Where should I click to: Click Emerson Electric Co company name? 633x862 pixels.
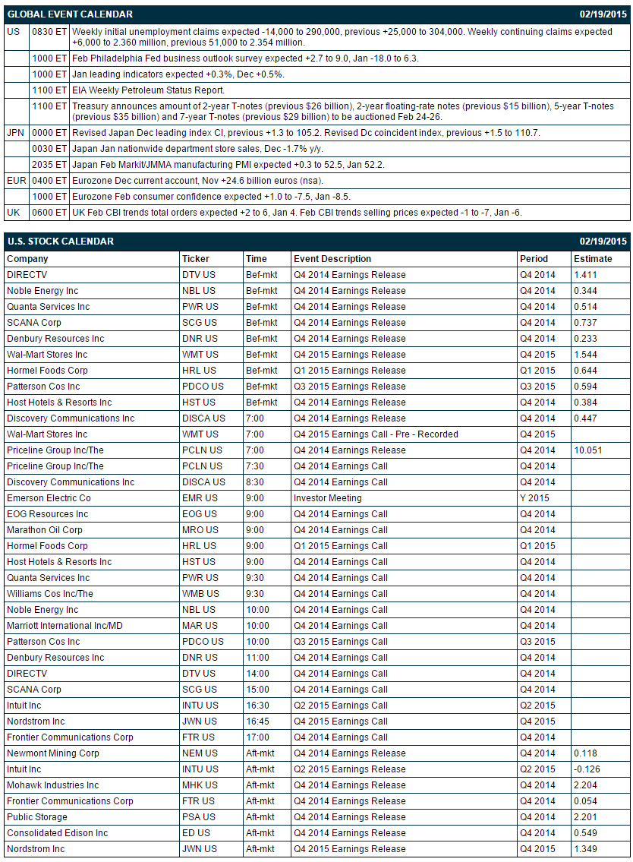coord(49,498)
